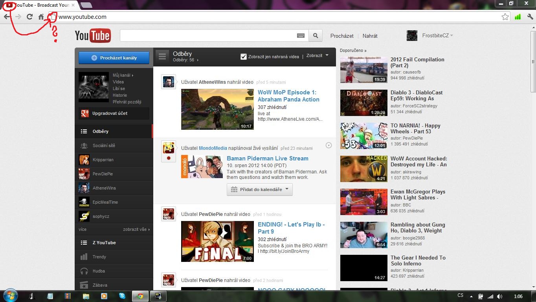Open the WoW MoP video thumbnail
536x302 pixels.
pyautogui.click(x=217, y=109)
